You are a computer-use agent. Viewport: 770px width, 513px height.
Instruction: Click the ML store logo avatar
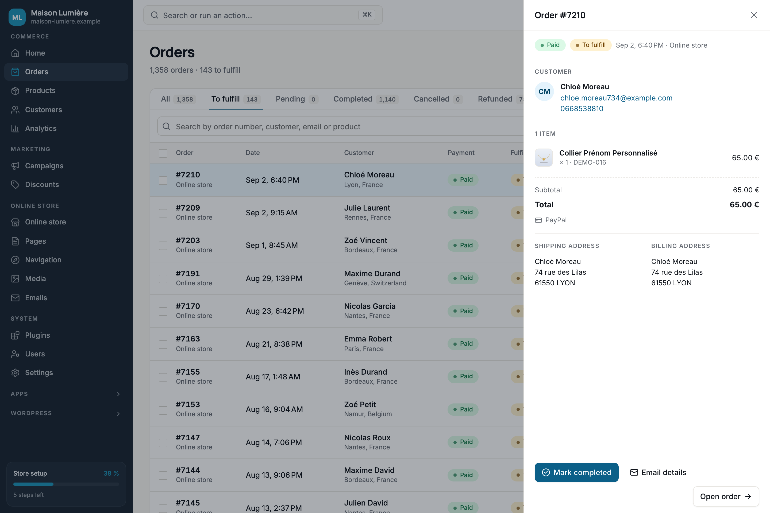17,17
